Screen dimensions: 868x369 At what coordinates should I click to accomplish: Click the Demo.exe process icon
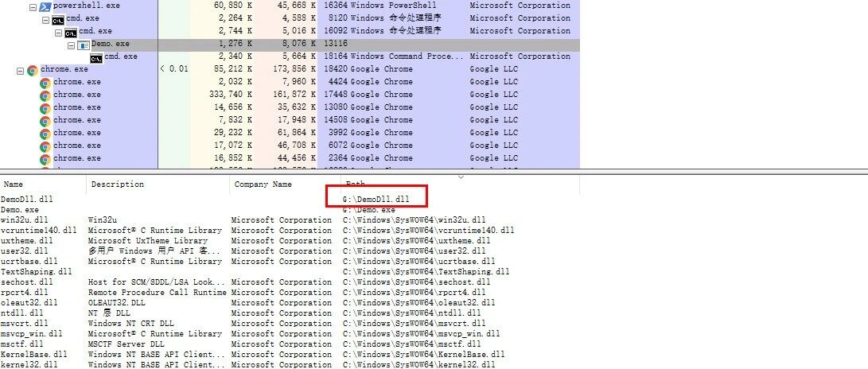tap(84, 45)
